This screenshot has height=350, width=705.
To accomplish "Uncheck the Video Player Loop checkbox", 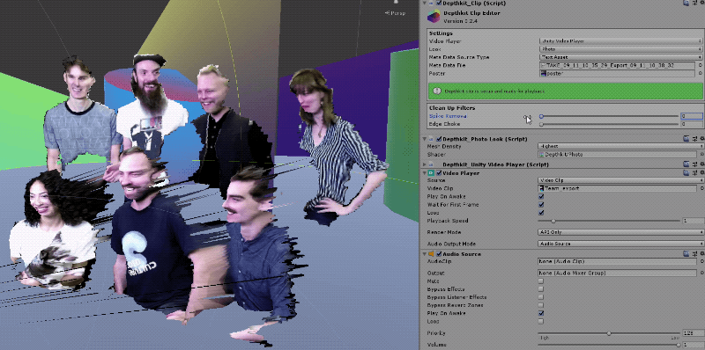I will [541, 213].
